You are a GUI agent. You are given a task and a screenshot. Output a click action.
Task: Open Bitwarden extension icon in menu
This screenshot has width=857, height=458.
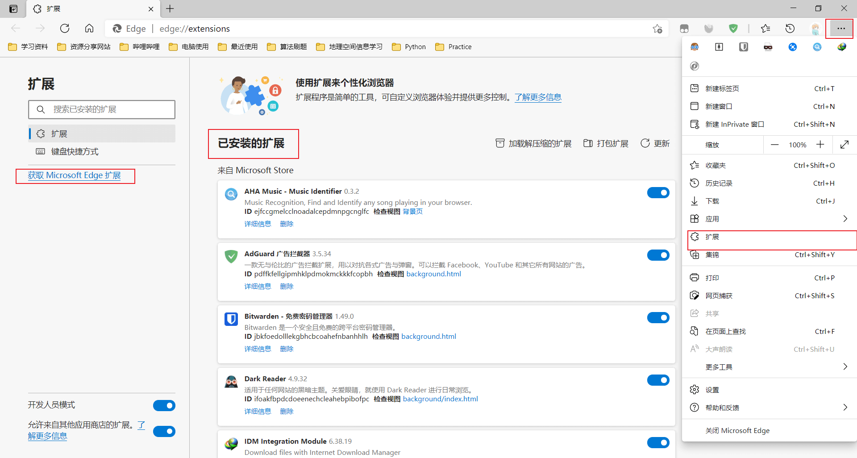coord(744,47)
